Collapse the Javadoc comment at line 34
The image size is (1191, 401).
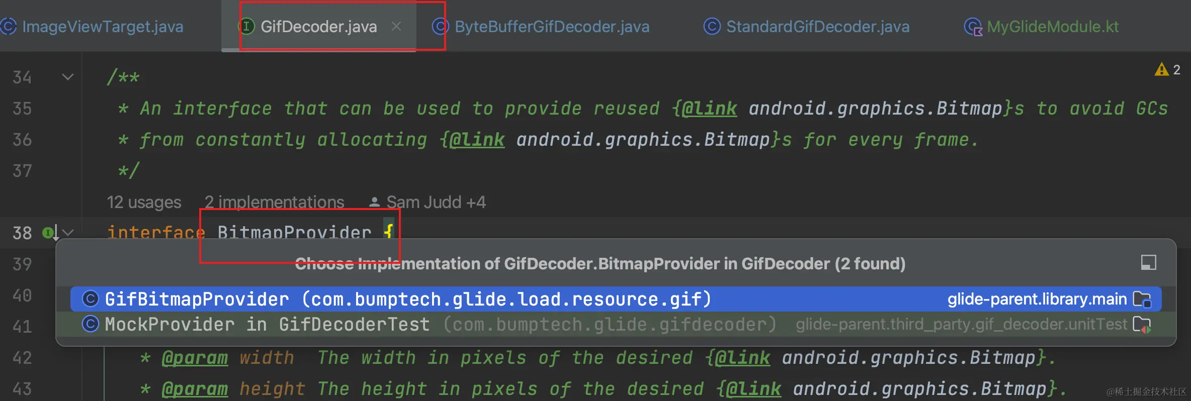[68, 77]
